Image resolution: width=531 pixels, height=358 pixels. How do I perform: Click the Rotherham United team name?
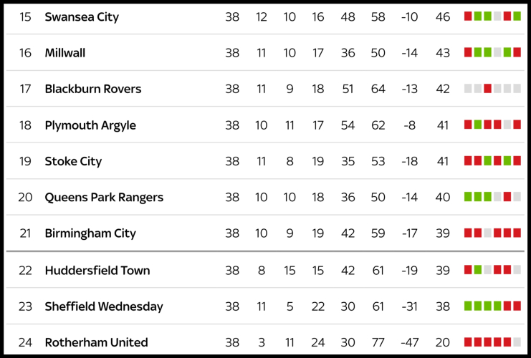click(96, 342)
